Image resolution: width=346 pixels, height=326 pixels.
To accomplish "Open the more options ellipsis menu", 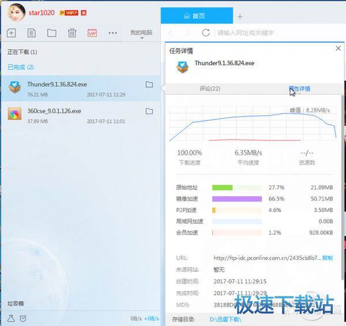I will [x=113, y=33].
